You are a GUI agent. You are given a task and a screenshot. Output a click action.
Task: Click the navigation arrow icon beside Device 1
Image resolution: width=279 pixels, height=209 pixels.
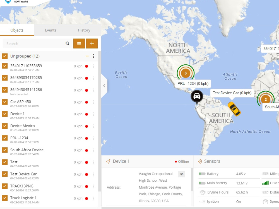[108, 161]
